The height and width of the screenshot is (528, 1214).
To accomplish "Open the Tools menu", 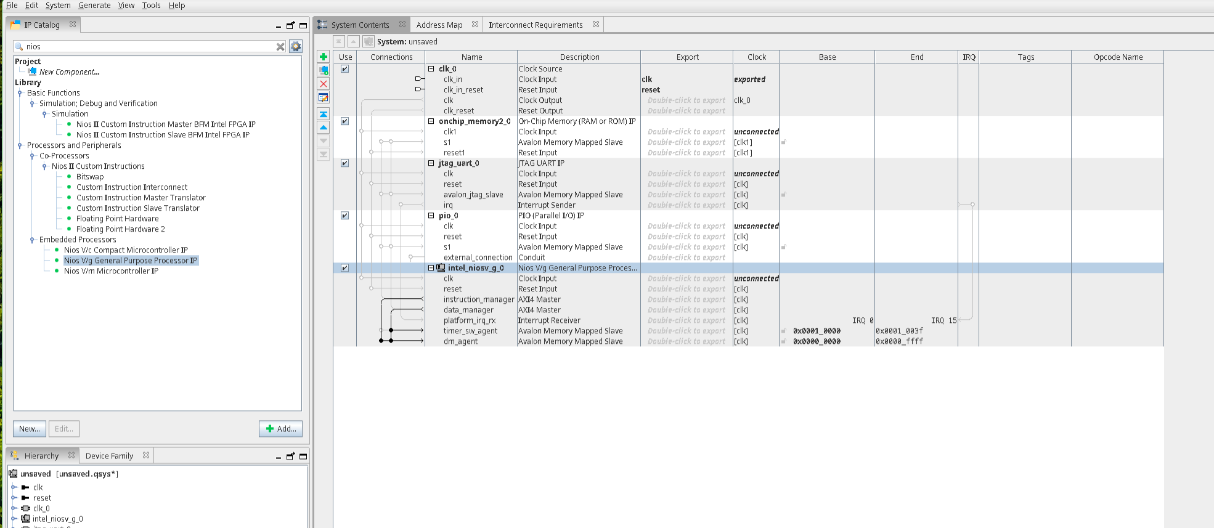I will pos(151,6).
